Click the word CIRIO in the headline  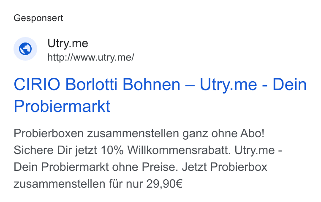coord(37,84)
